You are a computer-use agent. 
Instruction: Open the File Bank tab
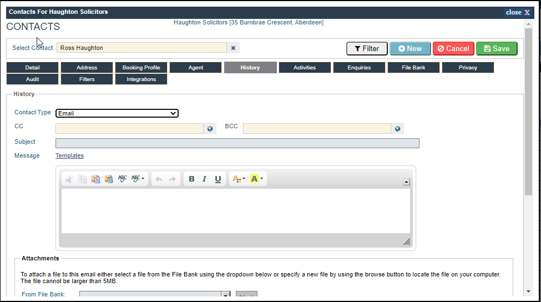(413, 68)
